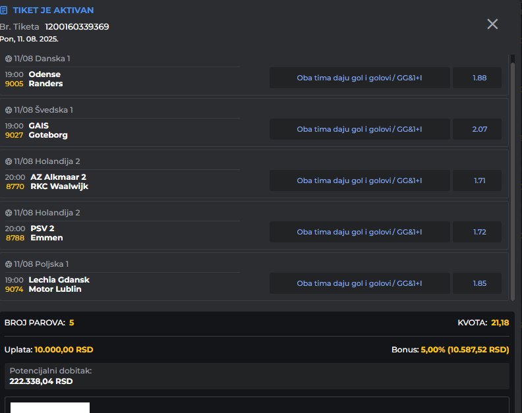
Task: Click the Potencijalni dobitak amount box
Action: [256, 376]
